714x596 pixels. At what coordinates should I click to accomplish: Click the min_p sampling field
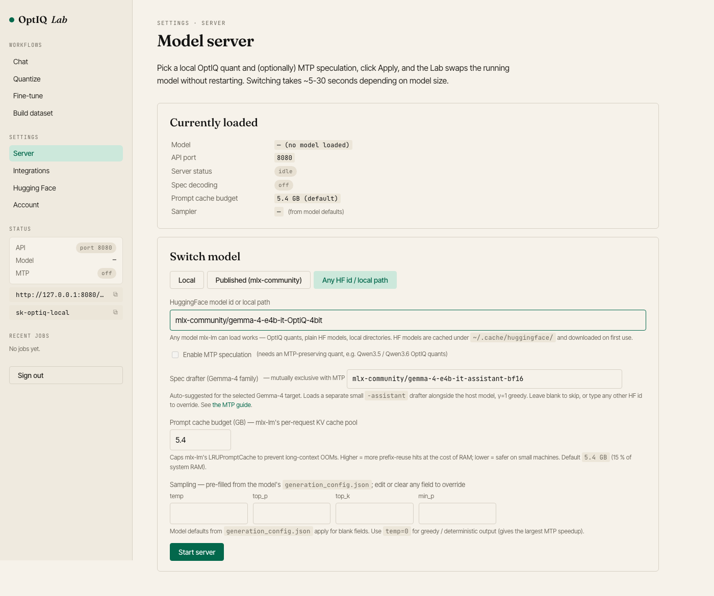pos(457,513)
